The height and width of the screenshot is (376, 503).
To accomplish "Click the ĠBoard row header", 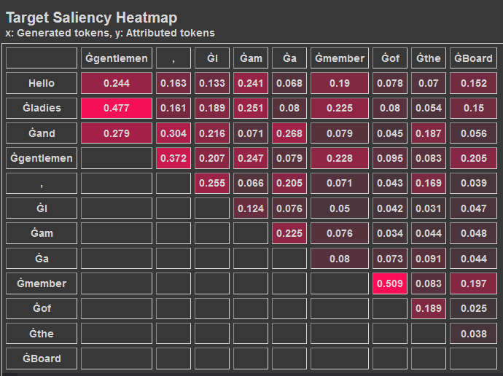I will pos(42,359).
